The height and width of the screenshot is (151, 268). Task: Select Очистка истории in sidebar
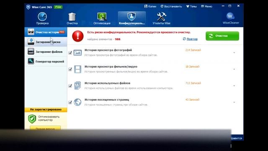46,32
